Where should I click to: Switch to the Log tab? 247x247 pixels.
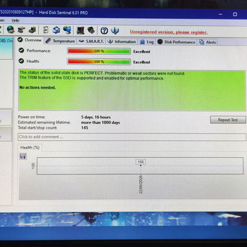[147, 42]
